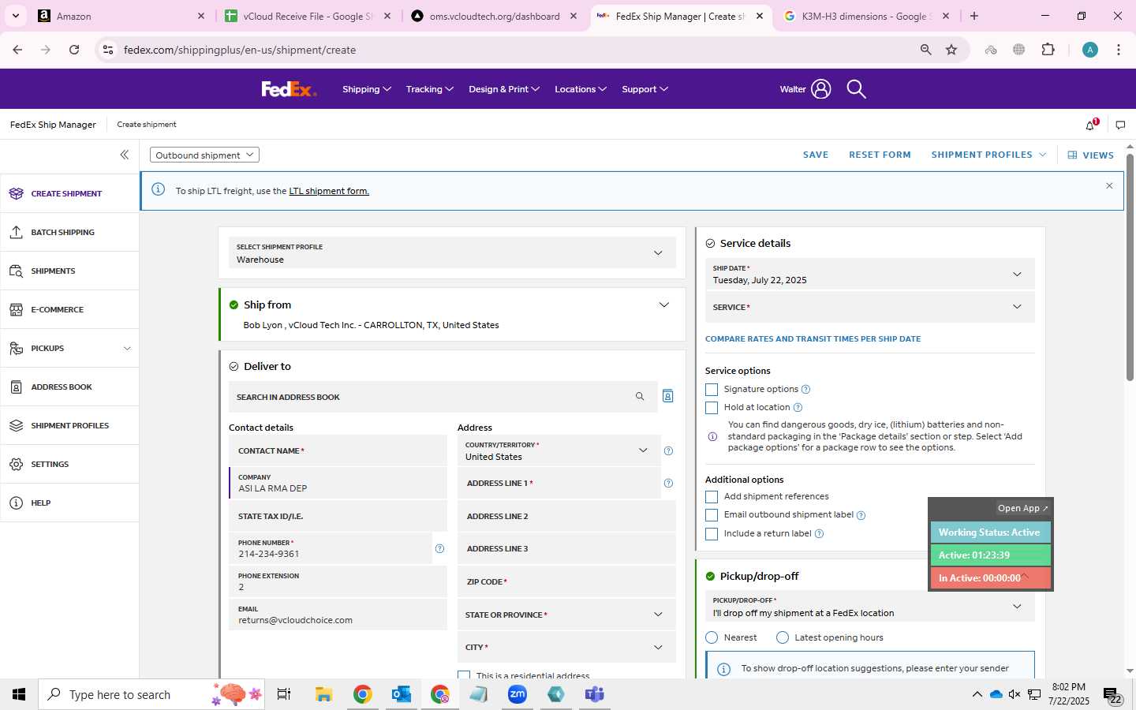Open the Outbound shipment dropdown
This screenshot has width=1136, height=710.
pos(204,155)
